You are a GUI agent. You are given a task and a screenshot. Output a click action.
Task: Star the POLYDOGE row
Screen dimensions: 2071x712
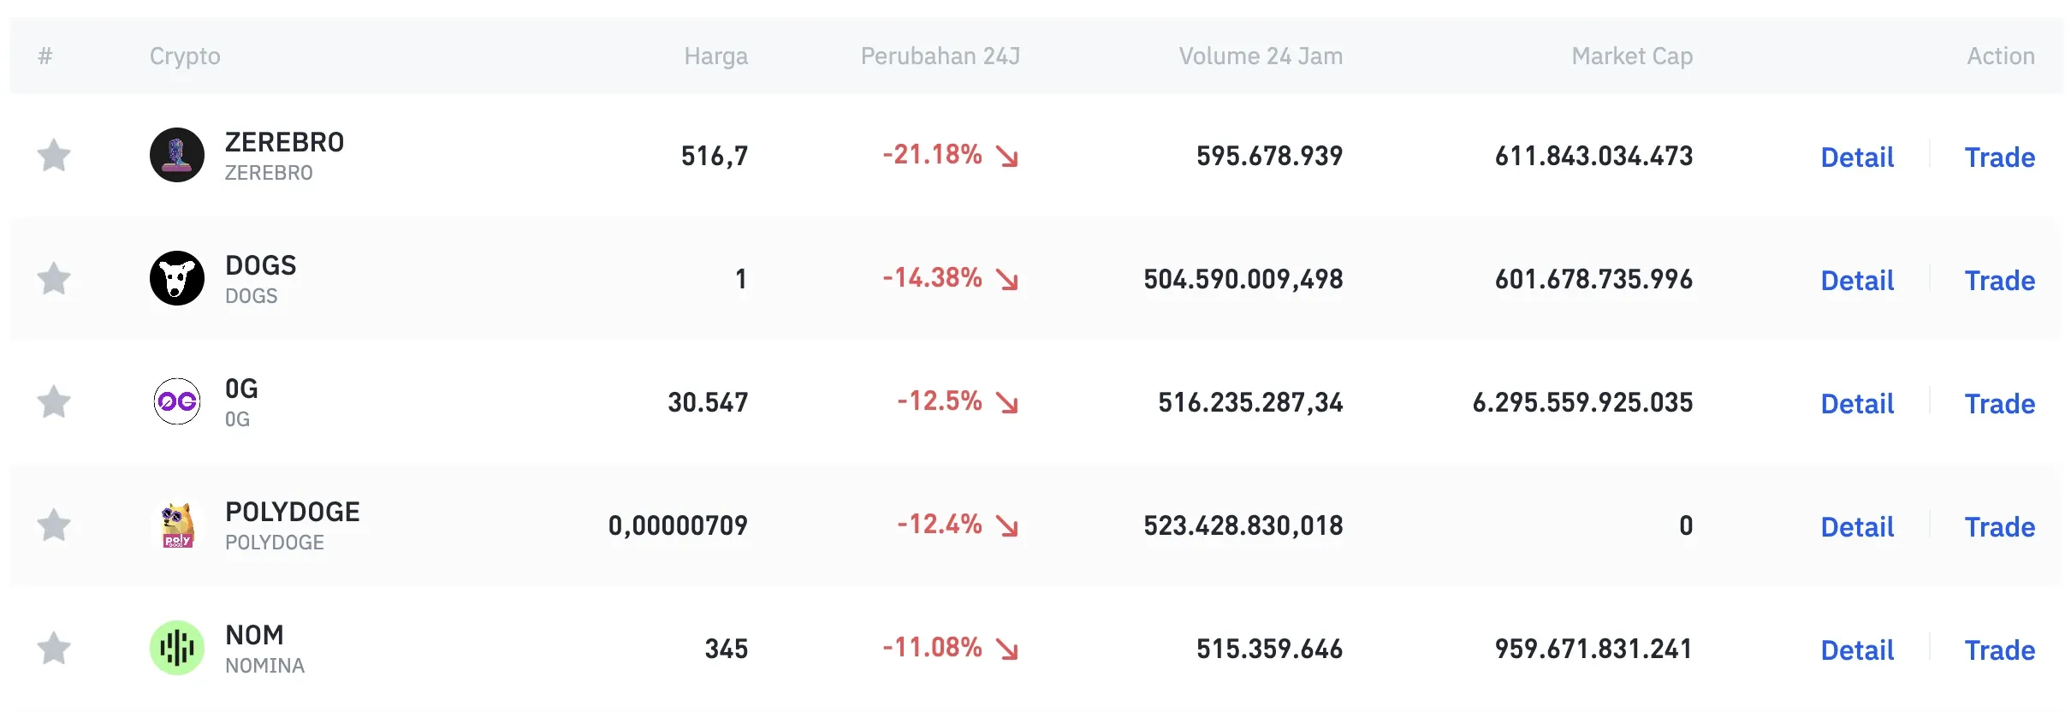point(54,525)
